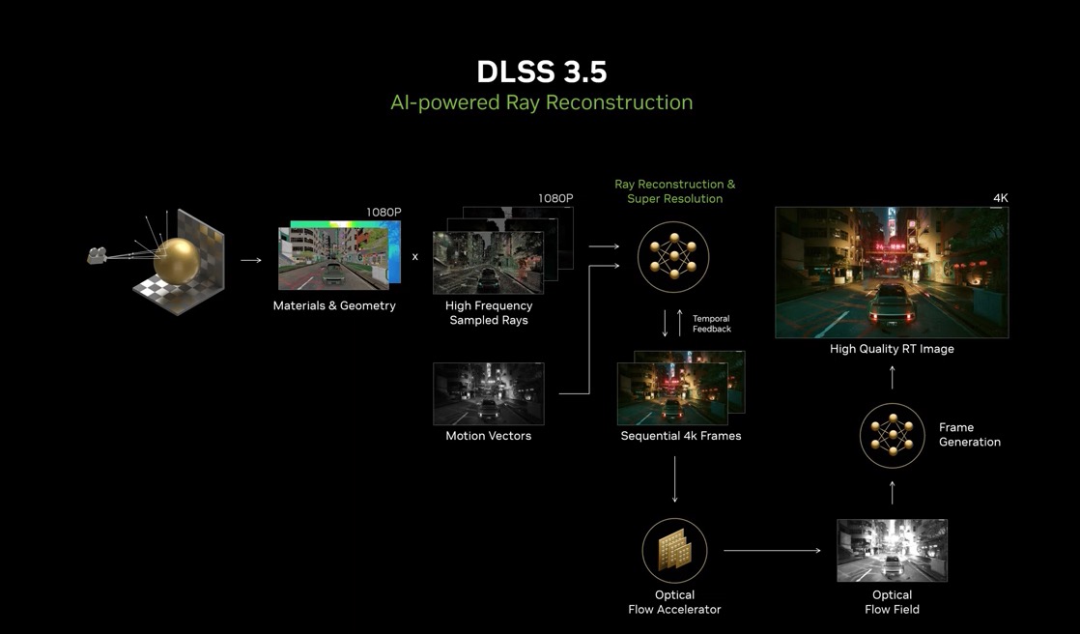Expand the High Quality RT Image preview
The height and width of the screenshot is (634, 1080).
click(x=890, y=273)
